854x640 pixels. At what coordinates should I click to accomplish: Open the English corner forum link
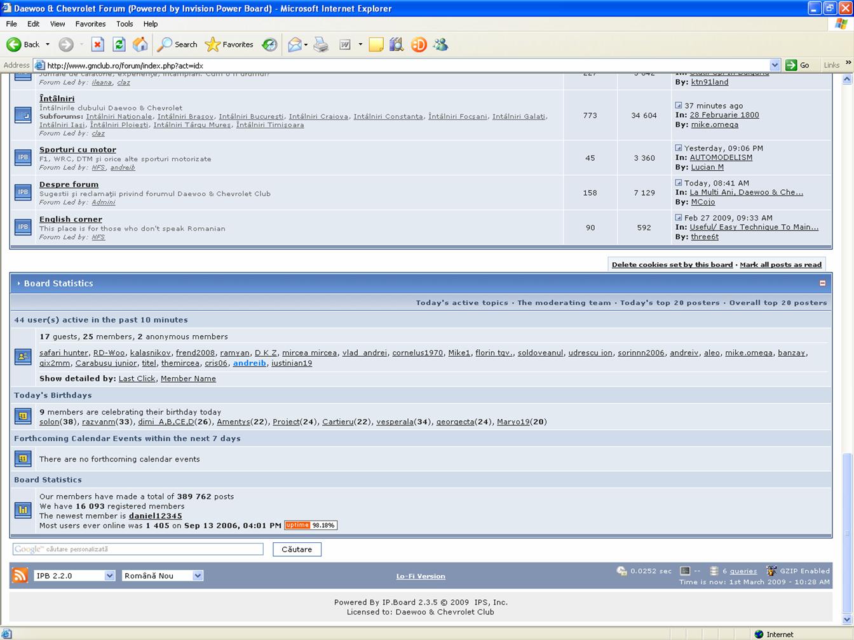(71, 219)
